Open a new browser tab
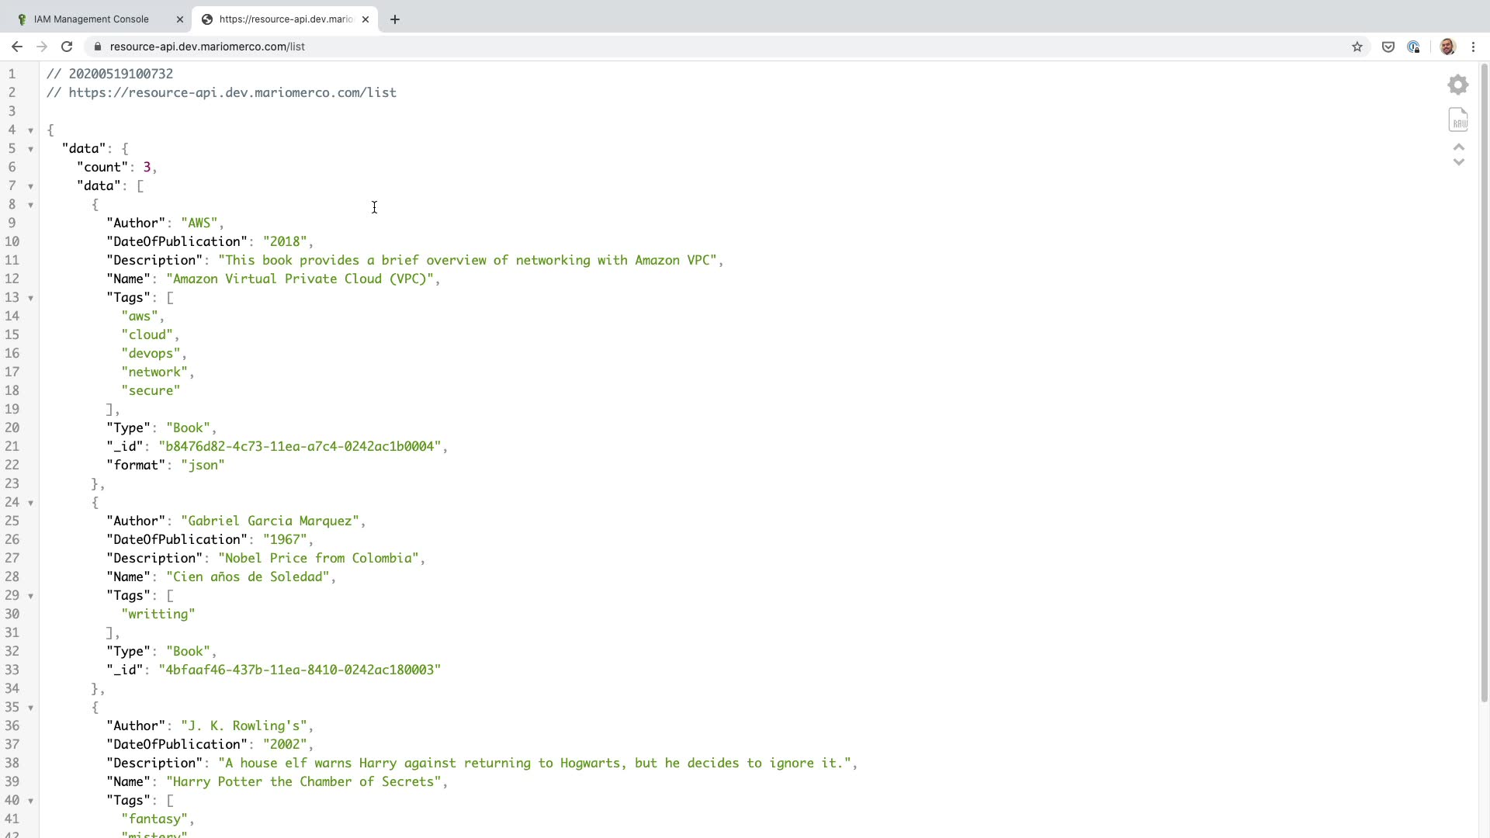1490x838 pixels. coord(394,19)
